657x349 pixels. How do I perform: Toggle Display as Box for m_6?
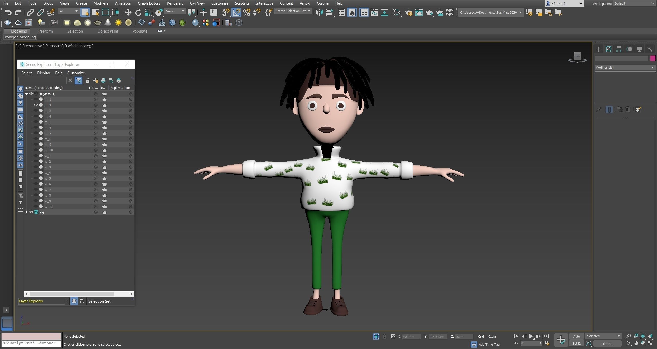point(131,128)
